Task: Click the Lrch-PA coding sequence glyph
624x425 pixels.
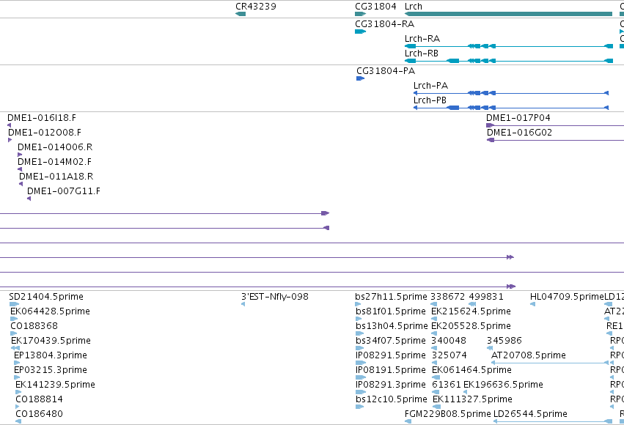Action: click(511, 93)
